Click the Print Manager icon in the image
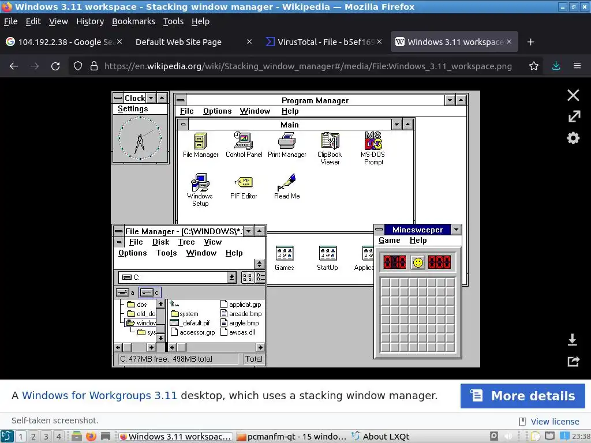 coord(287,145)
